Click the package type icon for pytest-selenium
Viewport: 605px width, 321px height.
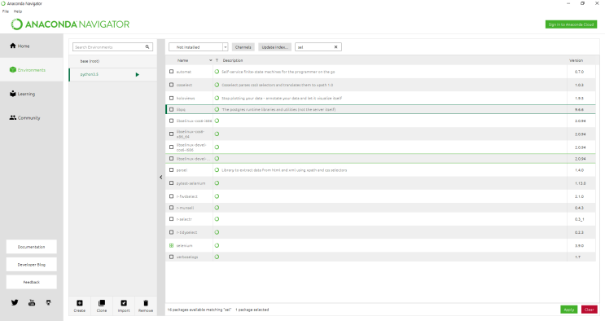217,183
